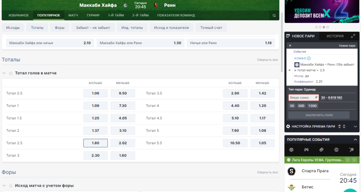This screenshot has height=192, width=361.
Task: Select the esports gamepad icon
Action: click(x=306, y=150)
